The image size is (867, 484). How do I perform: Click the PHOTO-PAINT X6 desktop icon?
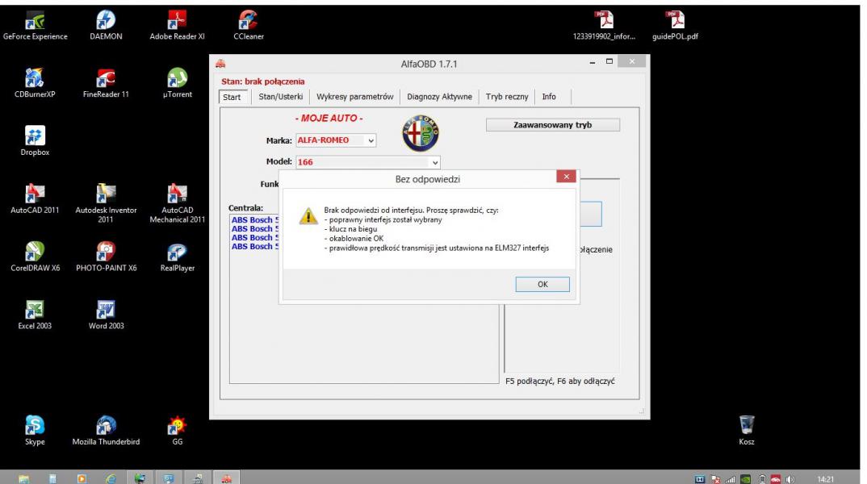[106, 257]
